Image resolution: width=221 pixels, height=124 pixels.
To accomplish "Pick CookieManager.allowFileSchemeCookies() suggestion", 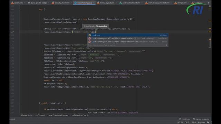I will tap(128, 38).
